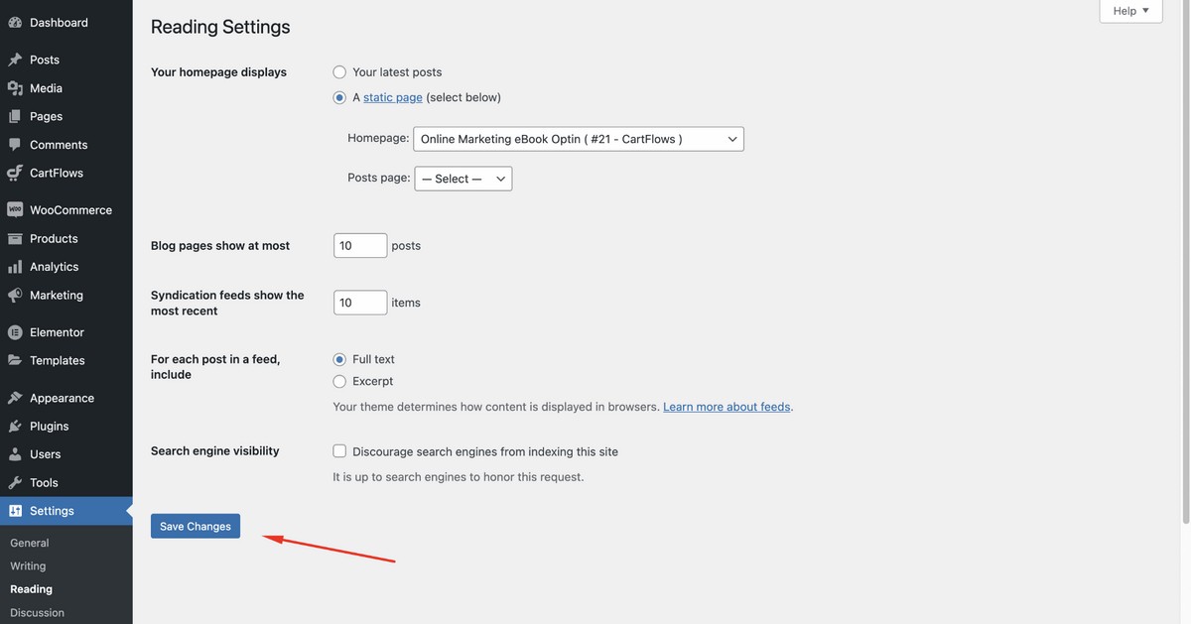Viewport: 1191px width, 624px height.
Task: Open WooCommerce menu item
Action: (66, 210)
